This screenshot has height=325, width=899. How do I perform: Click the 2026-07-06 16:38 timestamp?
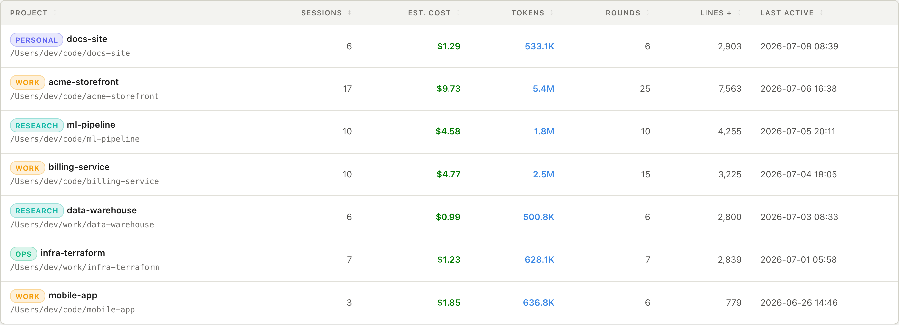pos(799,89)
